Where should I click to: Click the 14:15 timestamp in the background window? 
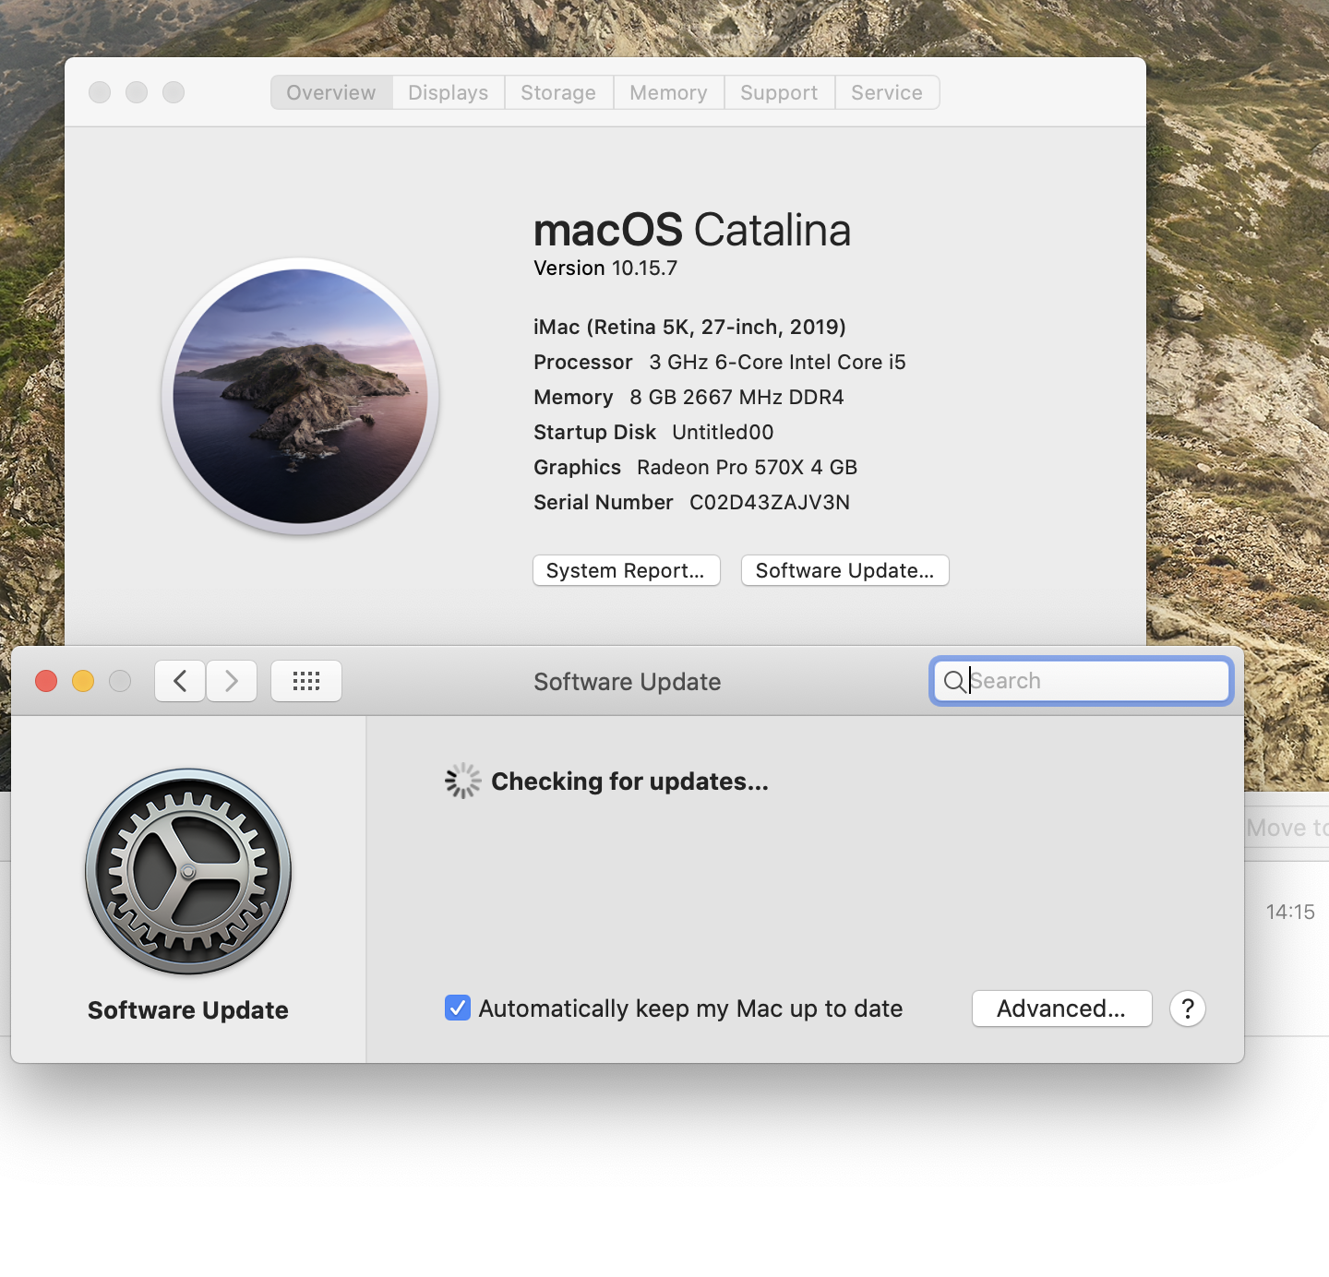[1290, 912]
